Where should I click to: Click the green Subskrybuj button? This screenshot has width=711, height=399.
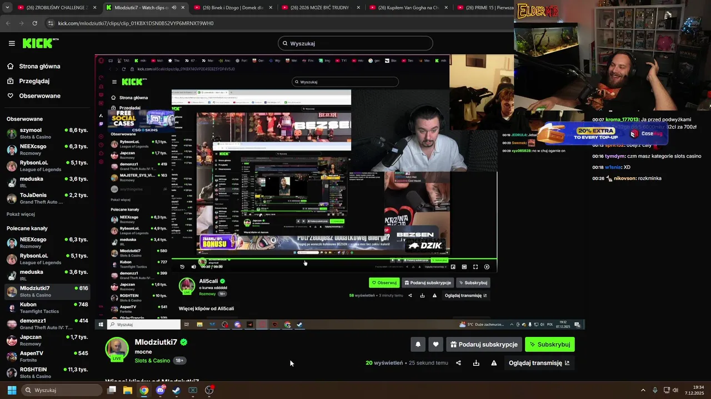pos(550,344)
